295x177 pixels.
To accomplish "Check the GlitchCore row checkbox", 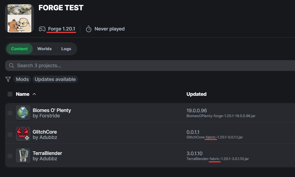I will 10,134.
